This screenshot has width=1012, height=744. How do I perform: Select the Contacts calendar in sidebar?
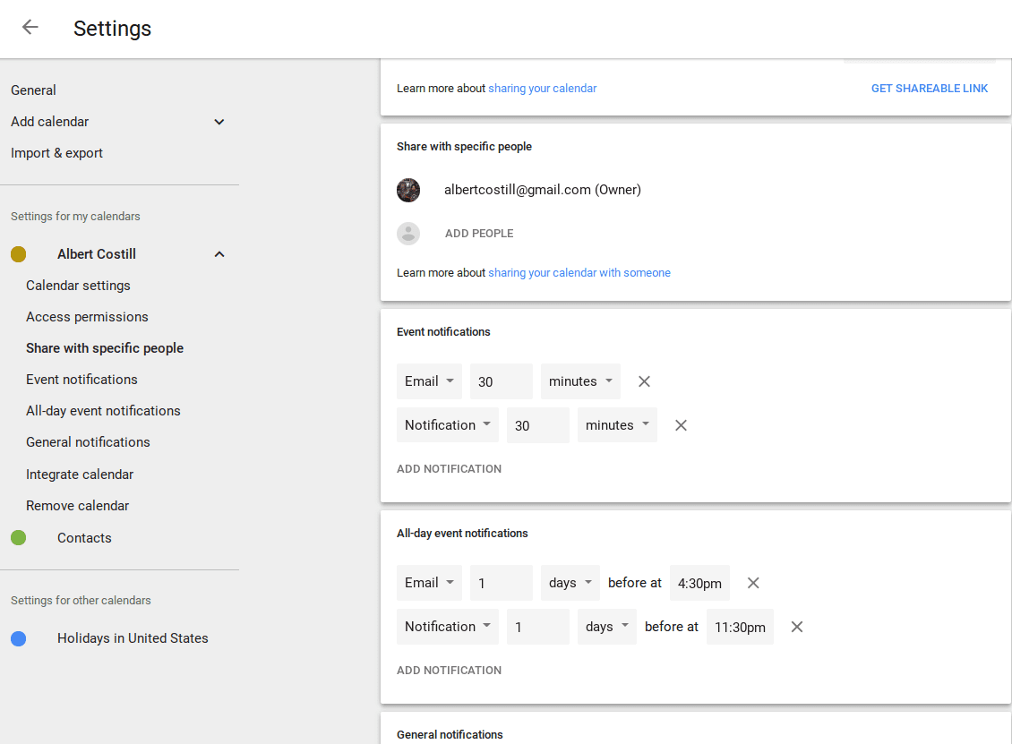84,537
